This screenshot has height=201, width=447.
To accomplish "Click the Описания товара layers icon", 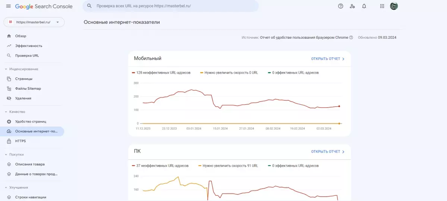I will point(9,164).
